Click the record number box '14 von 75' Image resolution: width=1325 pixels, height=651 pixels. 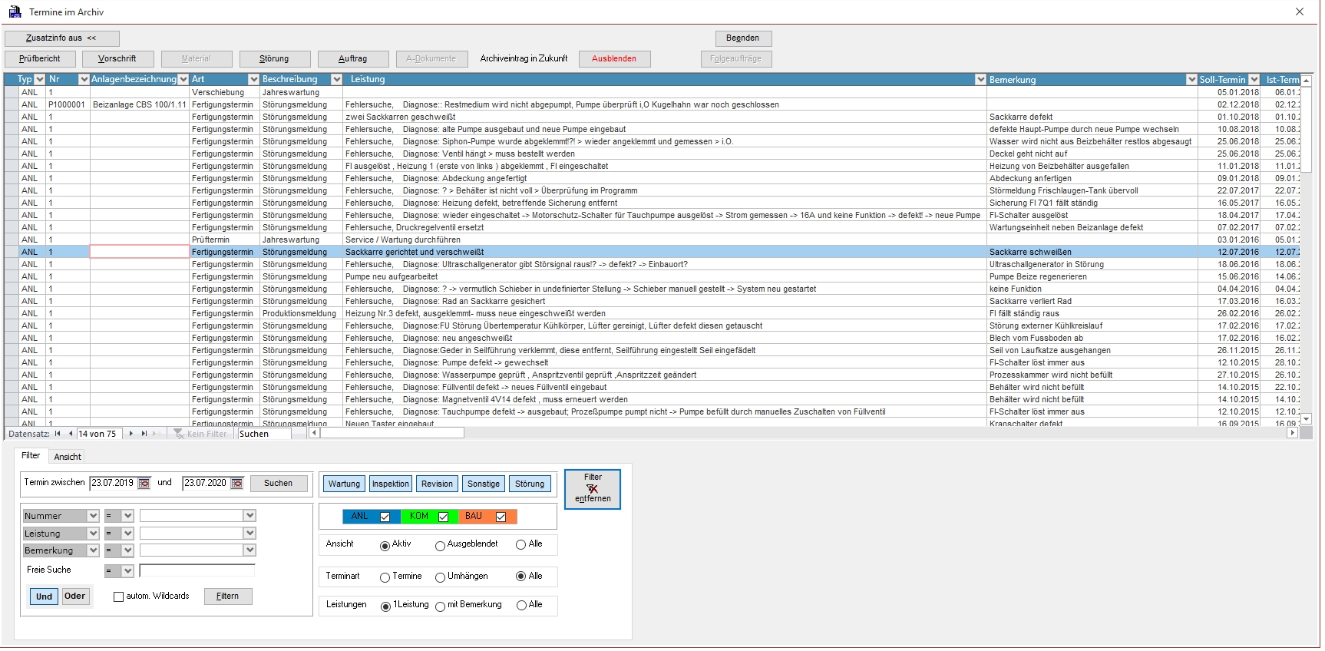coord(100,434)
